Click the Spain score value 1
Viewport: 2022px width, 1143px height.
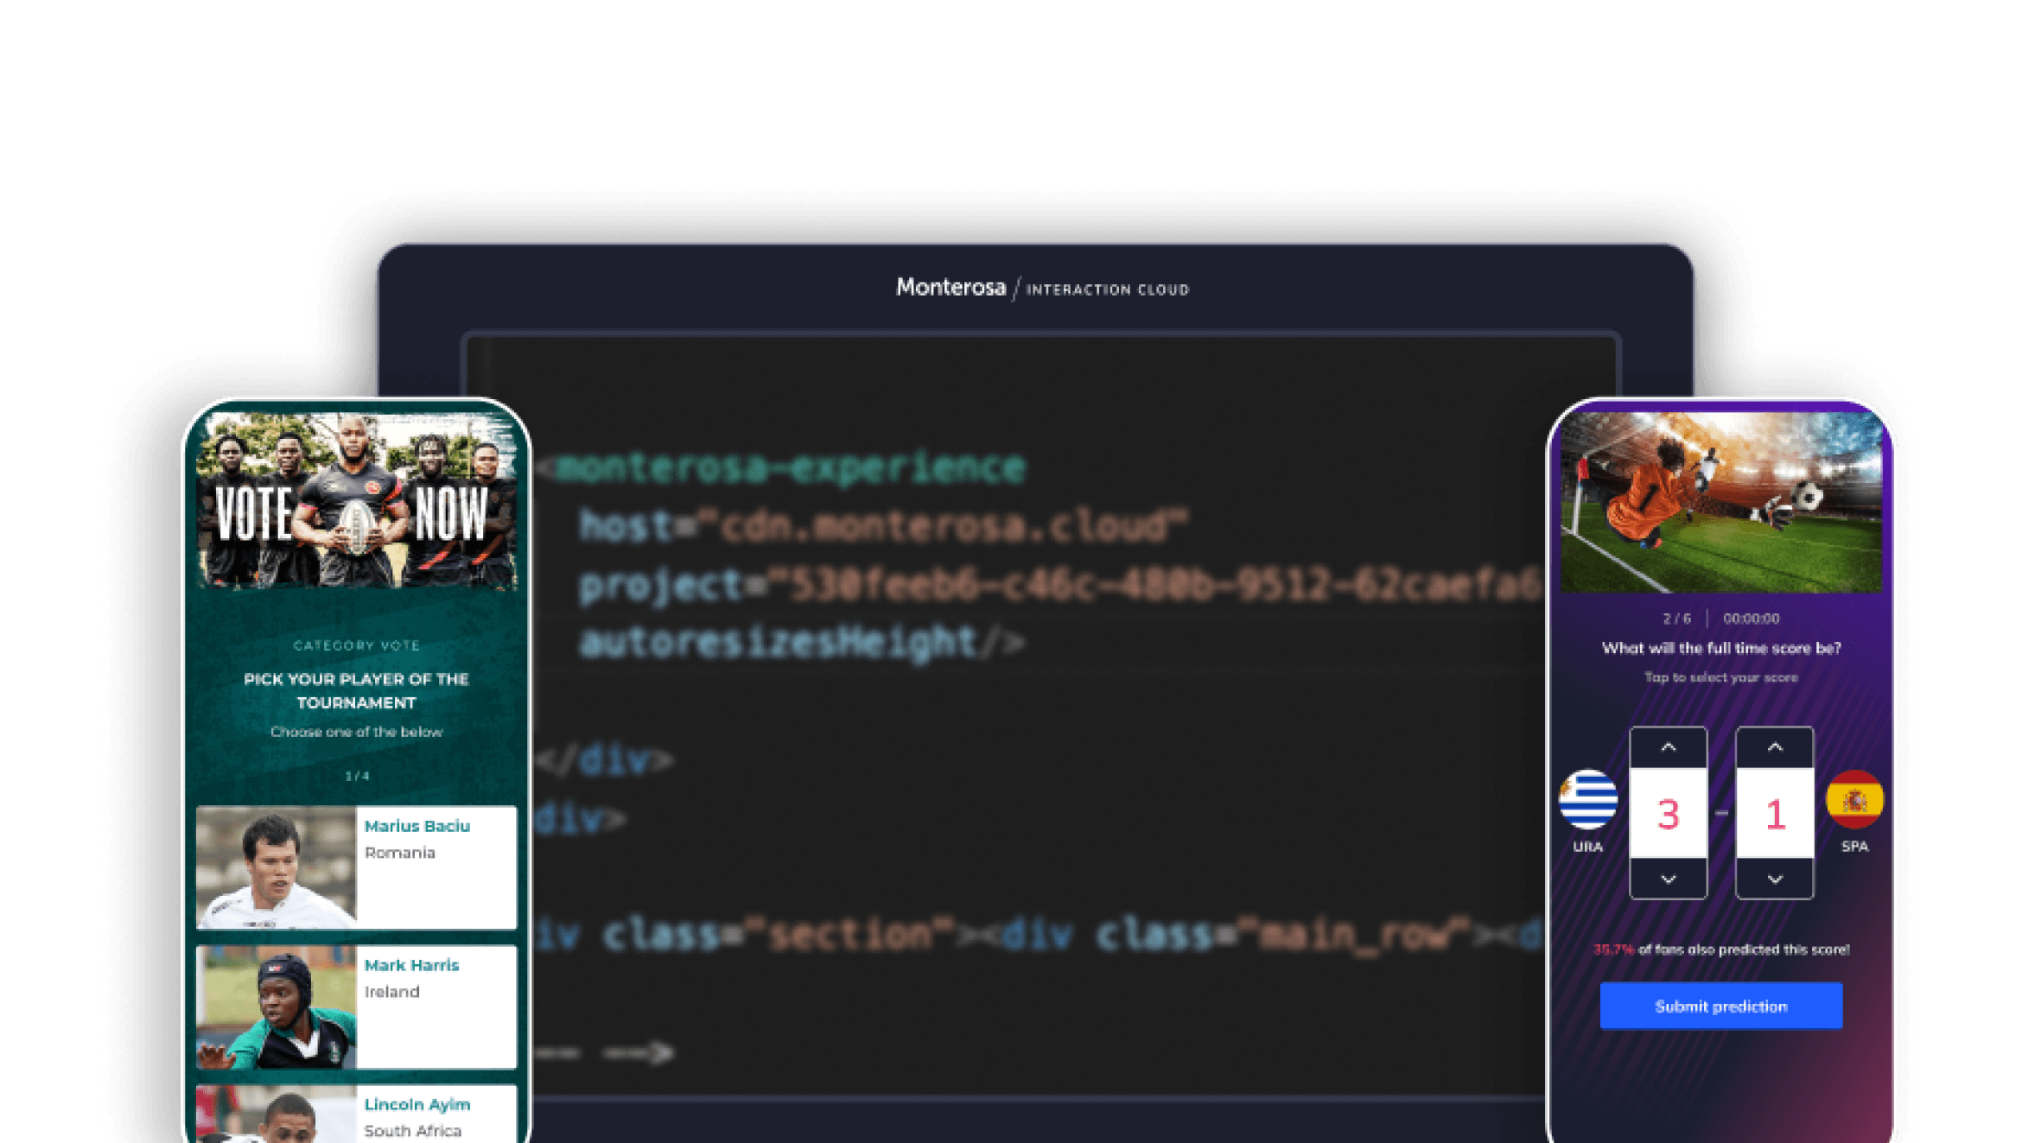[1774, 814]
